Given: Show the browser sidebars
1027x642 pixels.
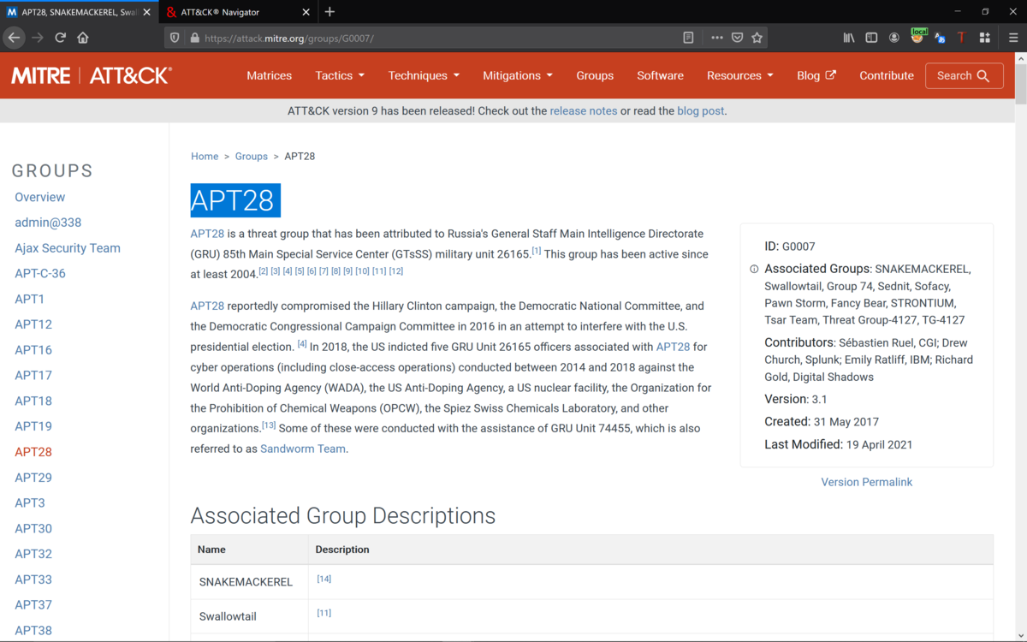Looking at the screenshot, I should [871, 38].
